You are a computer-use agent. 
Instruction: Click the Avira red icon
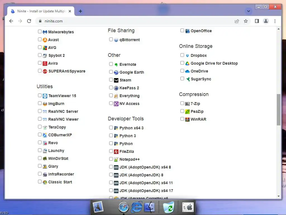tap(45, 64)
